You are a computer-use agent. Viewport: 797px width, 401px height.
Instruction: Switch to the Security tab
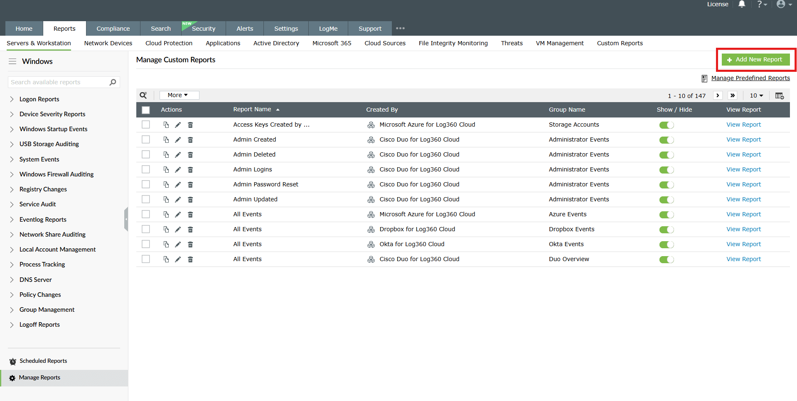tap(204, 29)
